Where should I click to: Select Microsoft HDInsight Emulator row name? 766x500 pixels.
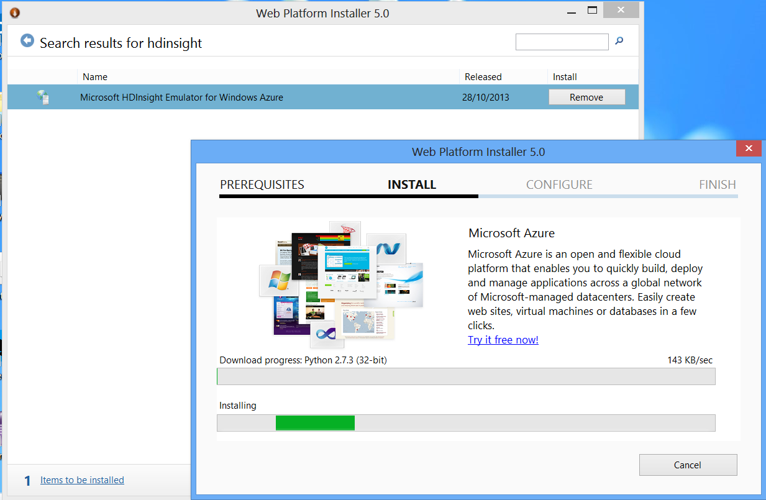click(181, 97)
